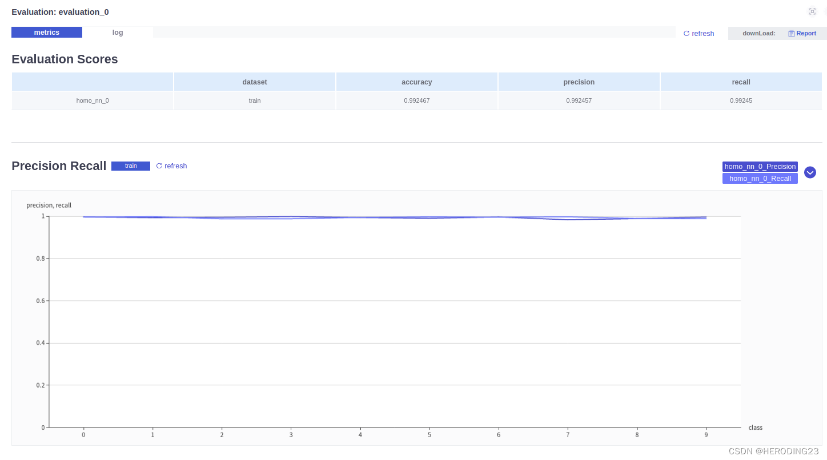Click the x-axis tick label 3
The width and height of the screenshot is (827, 460).
291,435
